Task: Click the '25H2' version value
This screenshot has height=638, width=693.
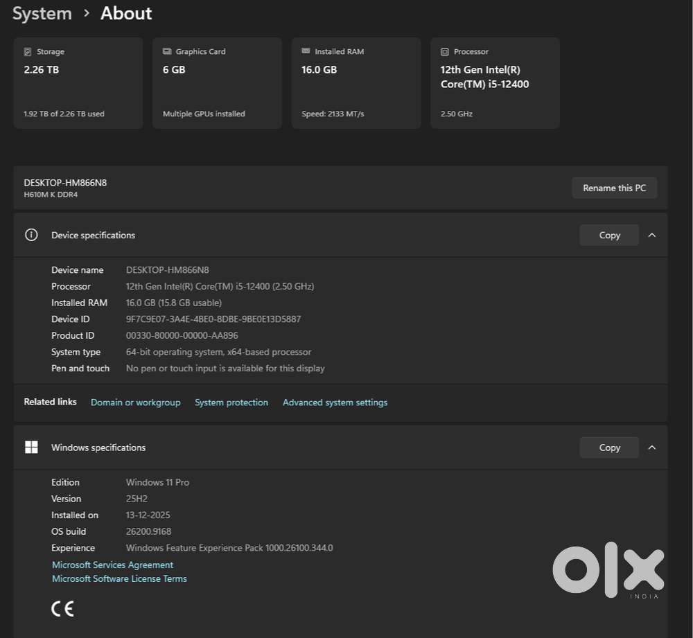Action: coord(137,499)
